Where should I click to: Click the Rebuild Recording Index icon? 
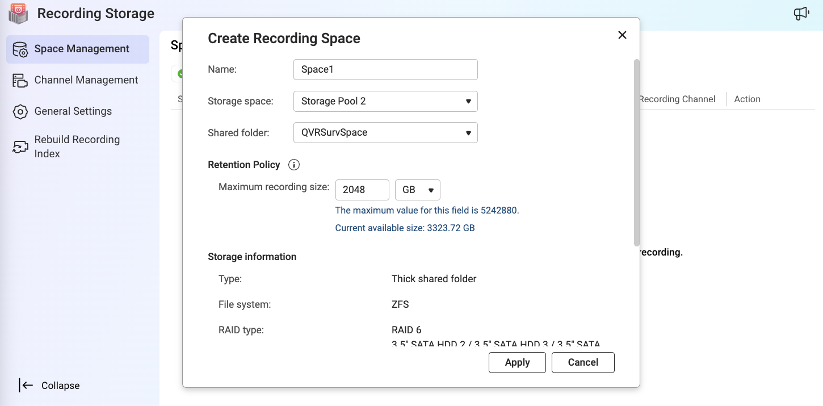point(20,147)
